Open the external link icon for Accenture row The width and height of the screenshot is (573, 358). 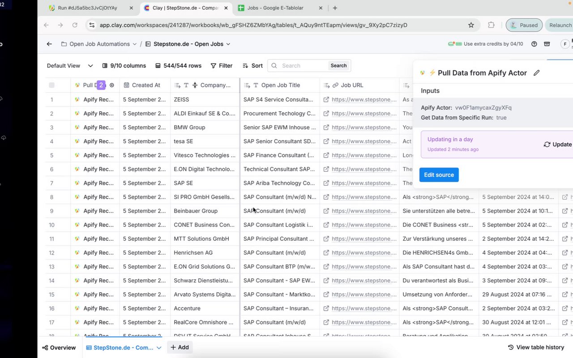[326, 308]
